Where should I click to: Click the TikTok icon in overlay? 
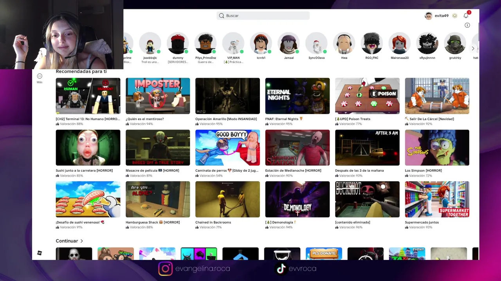[x=281, y=269]
